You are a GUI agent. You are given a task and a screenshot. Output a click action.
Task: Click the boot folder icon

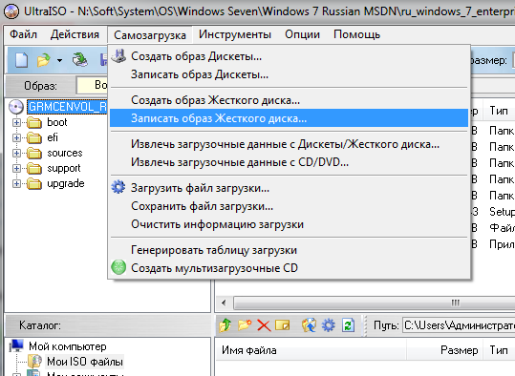tap(34, 123)
